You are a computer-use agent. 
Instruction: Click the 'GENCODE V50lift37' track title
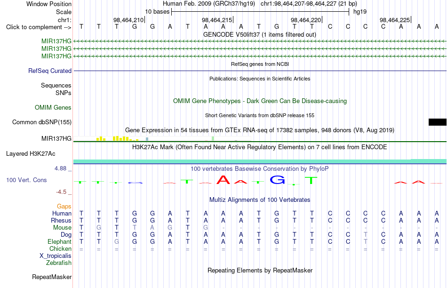(260, 34)
